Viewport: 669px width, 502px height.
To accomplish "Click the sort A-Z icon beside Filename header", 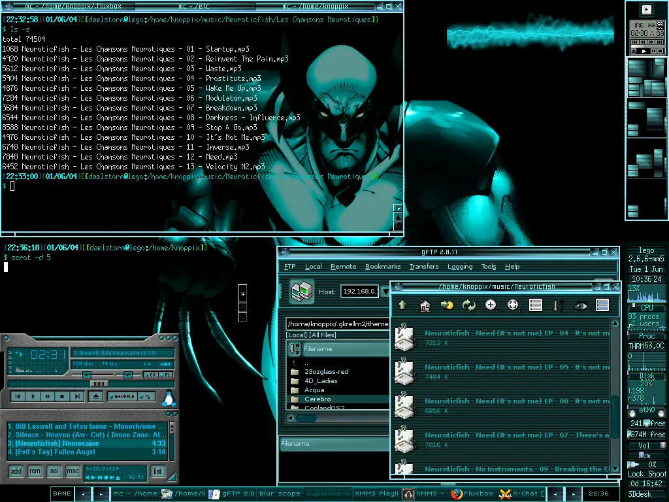I will [295, 349].
